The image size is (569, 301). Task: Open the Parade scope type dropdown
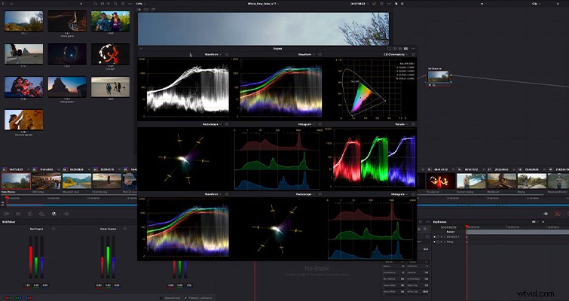[x=402, y=124]
